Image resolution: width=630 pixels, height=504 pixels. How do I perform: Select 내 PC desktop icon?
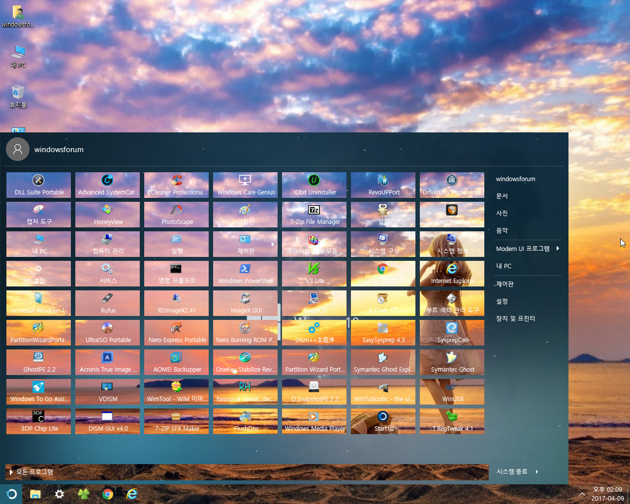tap(18, 56)
